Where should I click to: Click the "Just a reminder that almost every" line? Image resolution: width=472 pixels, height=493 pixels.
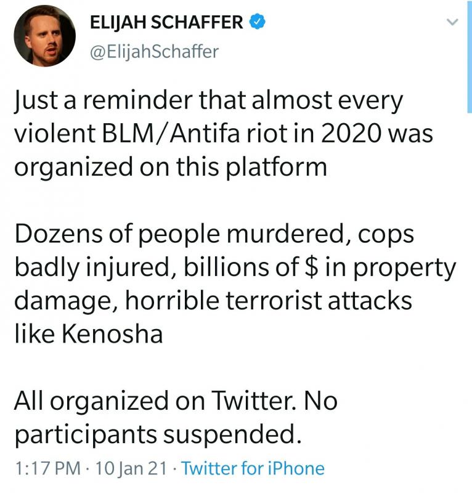tap(208, 100)
